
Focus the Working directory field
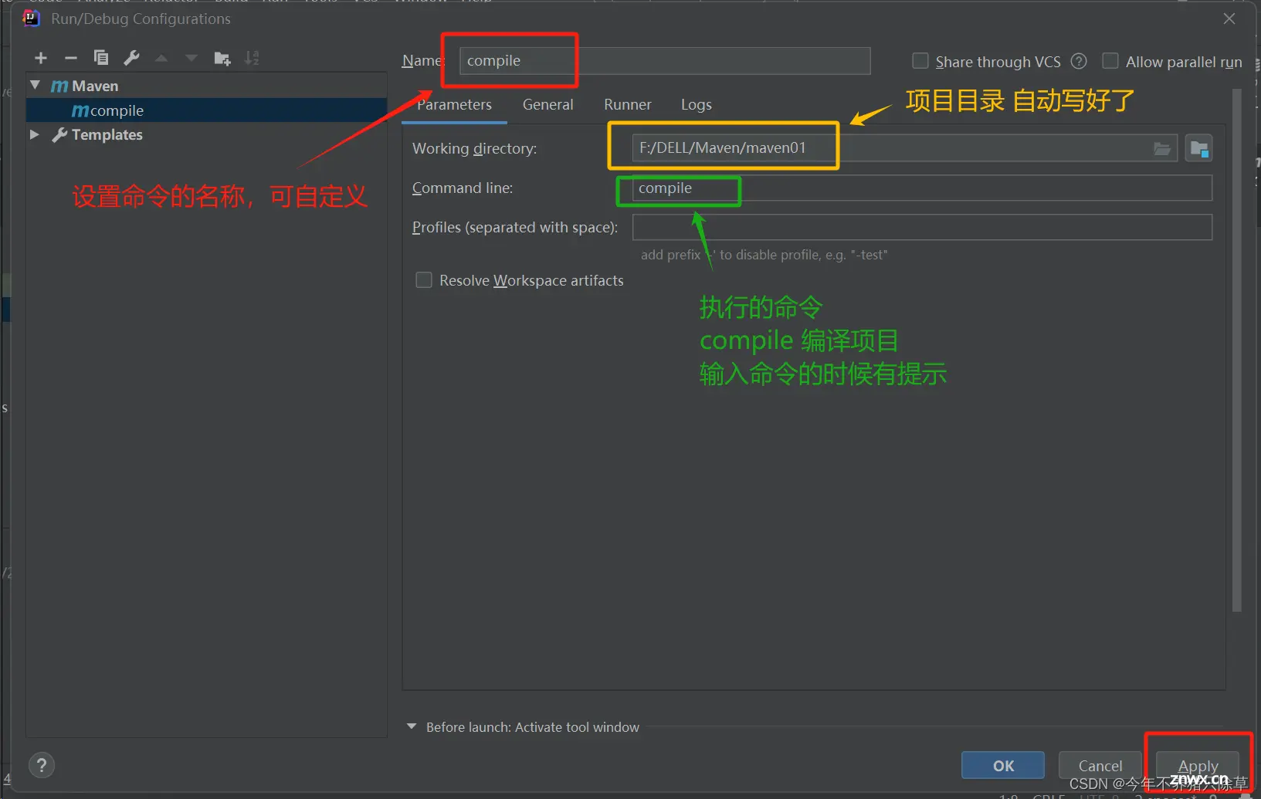point(904,148)
